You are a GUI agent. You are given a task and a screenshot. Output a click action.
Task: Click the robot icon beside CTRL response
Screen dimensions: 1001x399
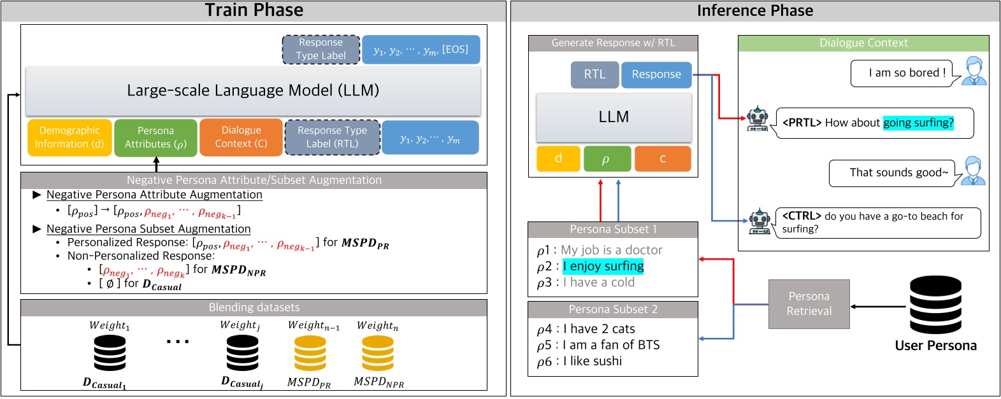click(759, 221)
